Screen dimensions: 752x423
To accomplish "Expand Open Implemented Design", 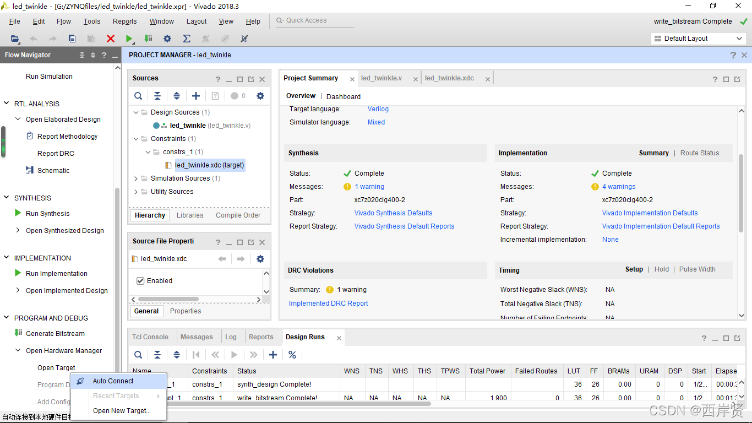I will coord(18,290).
